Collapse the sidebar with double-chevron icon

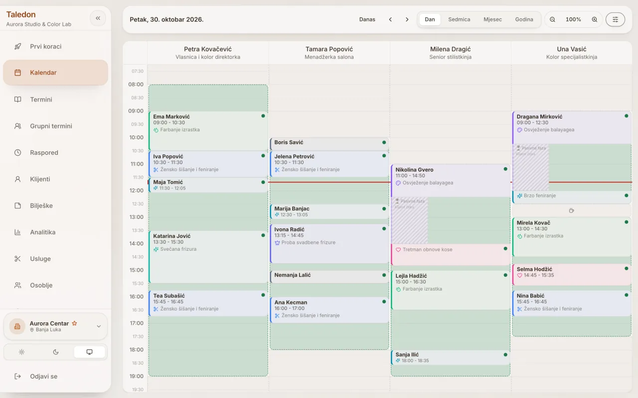coord(98,18)
